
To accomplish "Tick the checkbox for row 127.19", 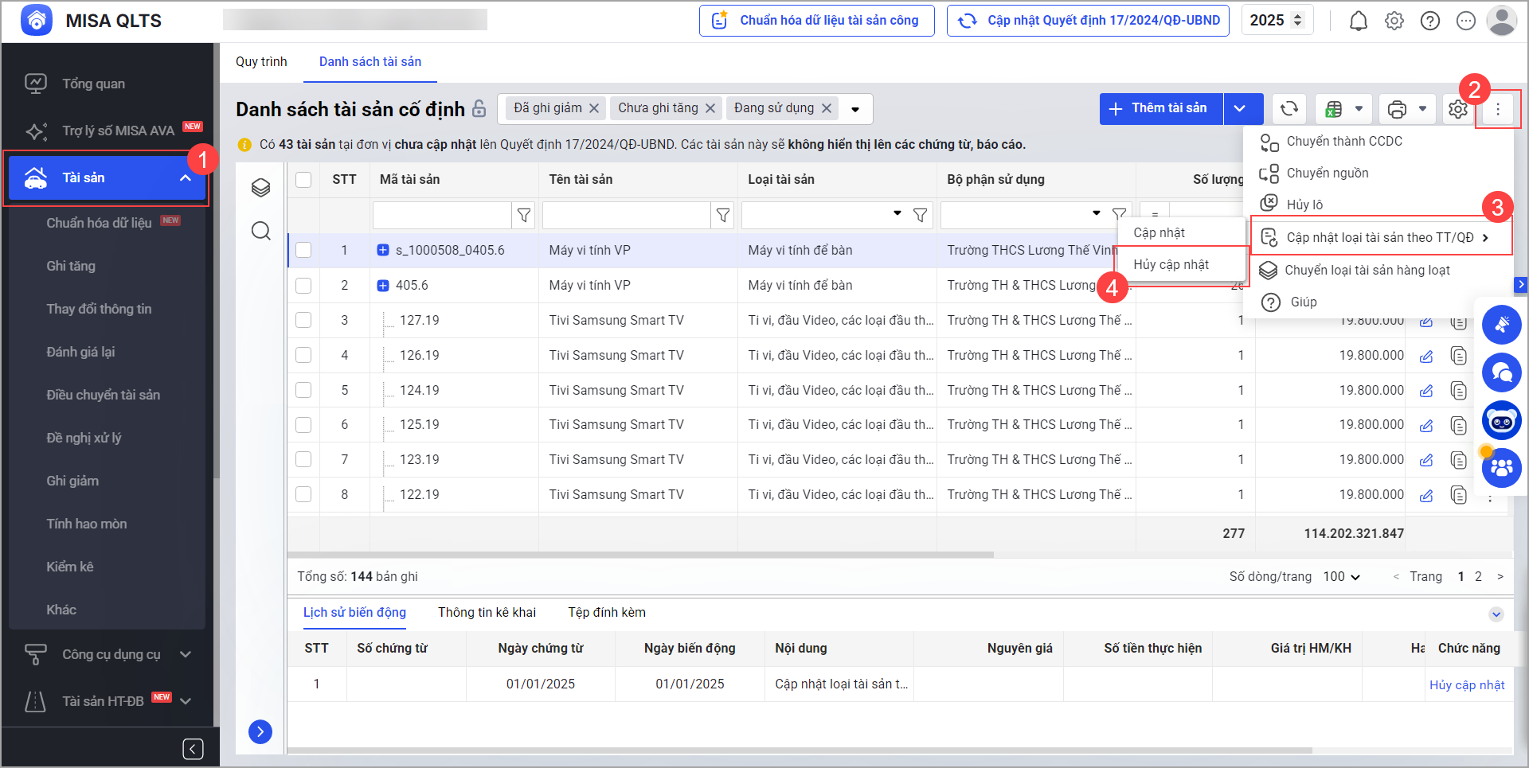I will (303, 320).
